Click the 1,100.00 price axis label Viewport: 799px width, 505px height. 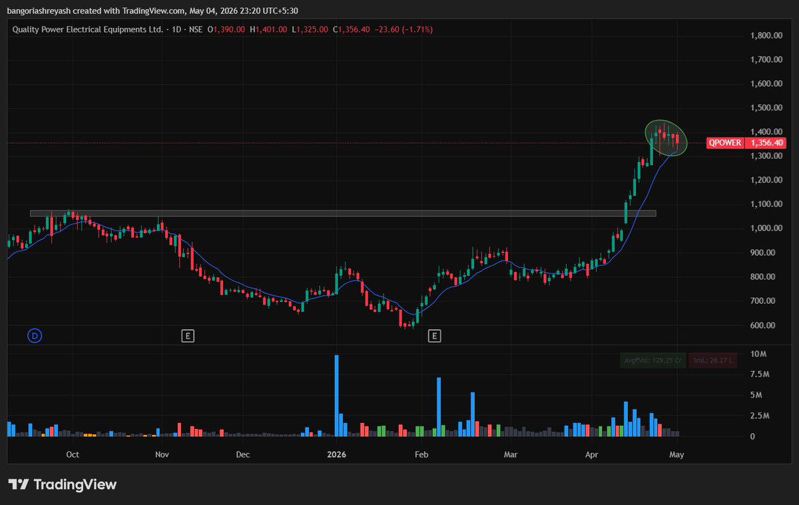pyautogui.click(x=765, y=205)
